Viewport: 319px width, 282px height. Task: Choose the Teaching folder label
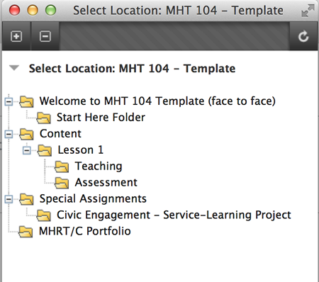click(99, 167)
